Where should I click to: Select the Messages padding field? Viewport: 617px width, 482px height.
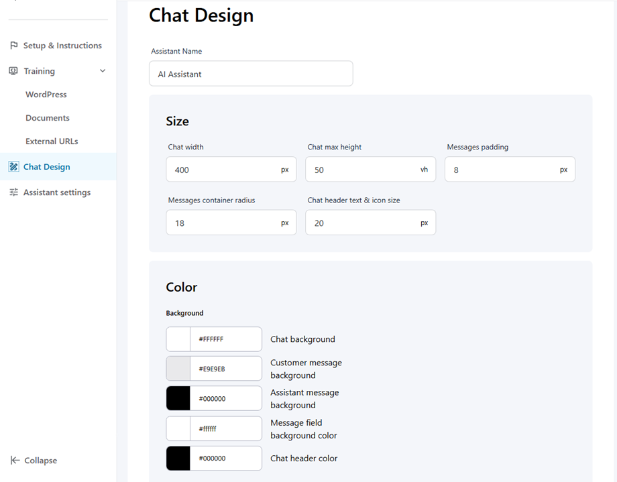tap(502, 170)
